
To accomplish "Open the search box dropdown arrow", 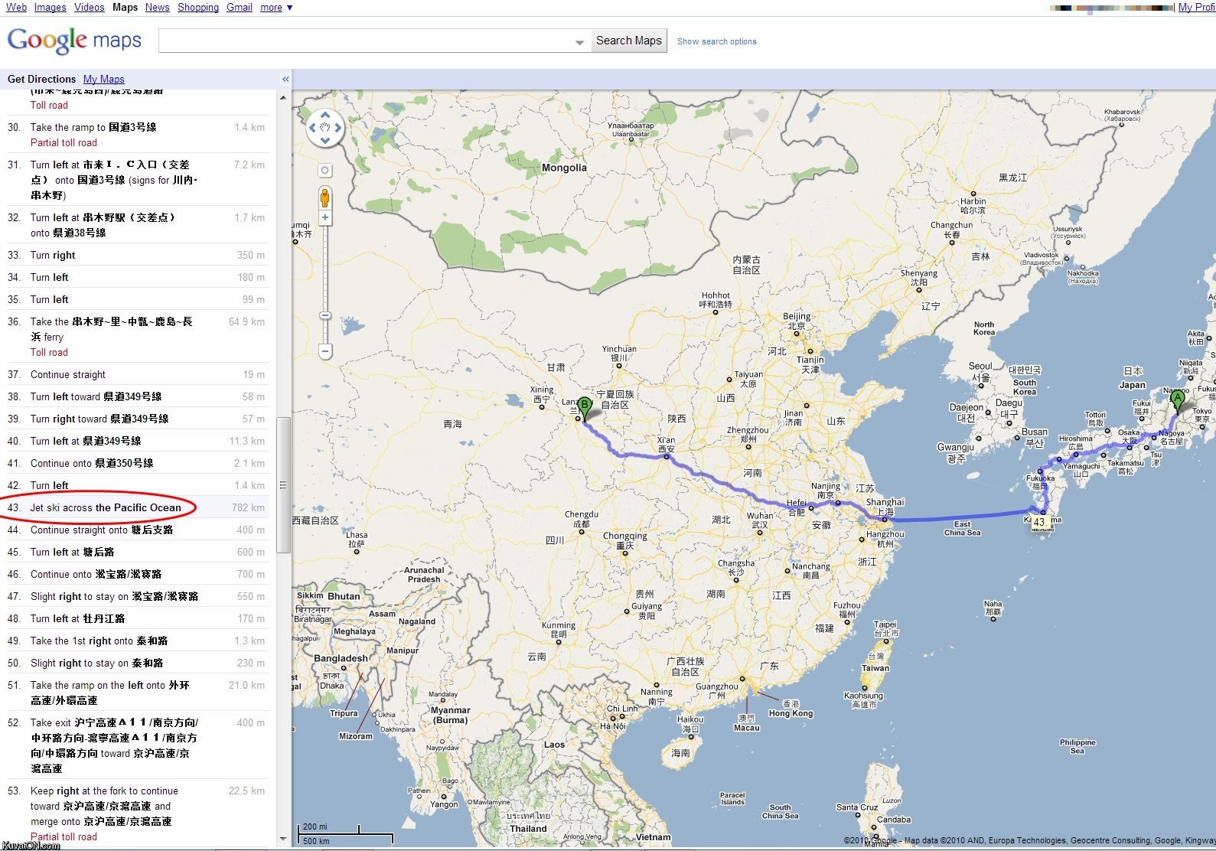I will coord(579,42).
